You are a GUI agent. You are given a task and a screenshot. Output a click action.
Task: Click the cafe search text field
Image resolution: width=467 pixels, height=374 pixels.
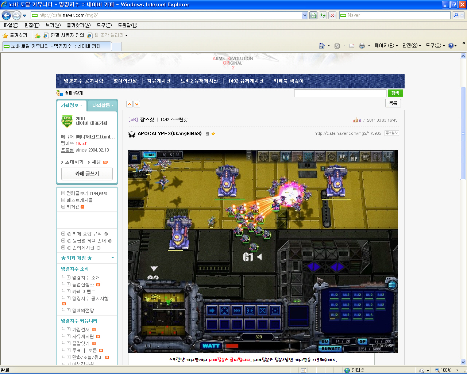340,93
